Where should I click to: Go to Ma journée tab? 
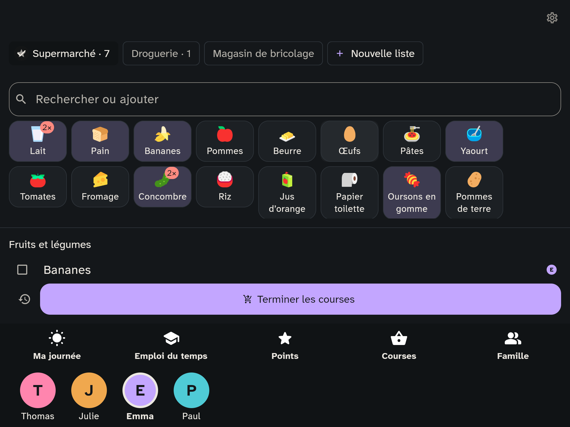57,345
